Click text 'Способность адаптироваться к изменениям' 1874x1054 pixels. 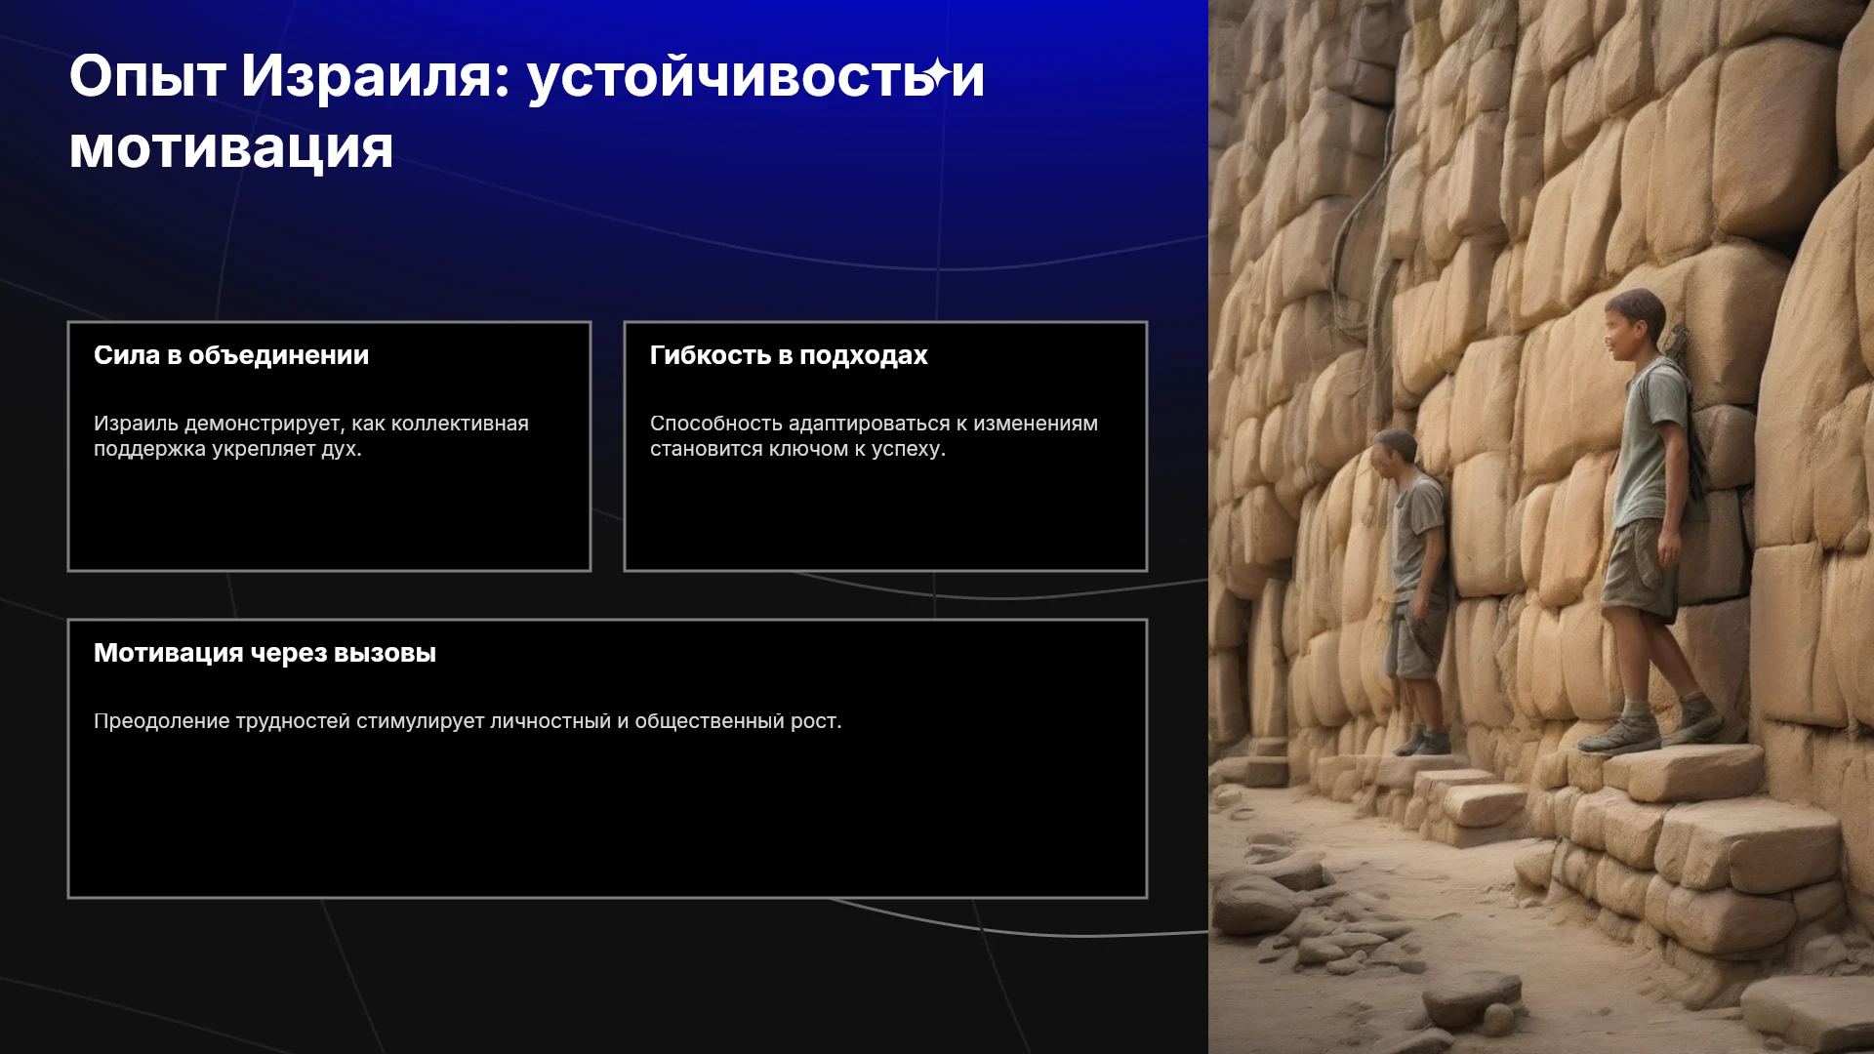point(874,424)
